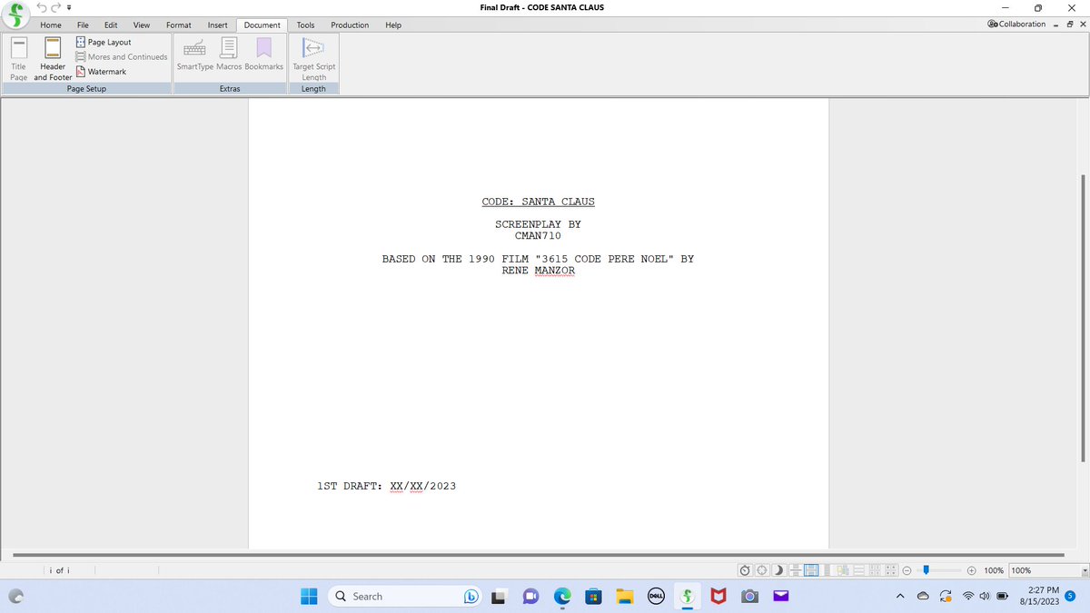The width and height of the screenshot is (1090, 613).
Task: Switch to Page view in status bar
Action: click(x=811, y=570)
